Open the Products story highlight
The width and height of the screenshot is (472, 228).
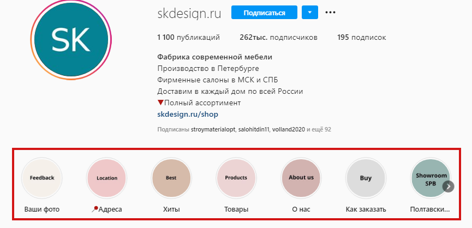coord(236,177)
